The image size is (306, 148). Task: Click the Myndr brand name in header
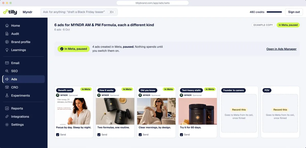(28, 12)
